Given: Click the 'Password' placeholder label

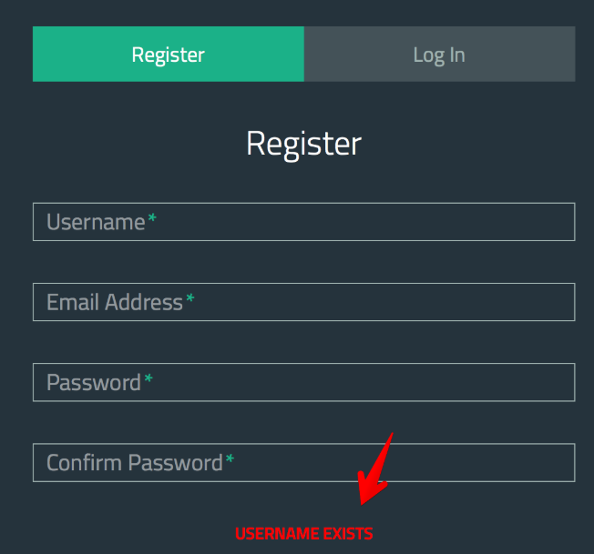Looking at the screenshot, I should click(x=94, y=382).
